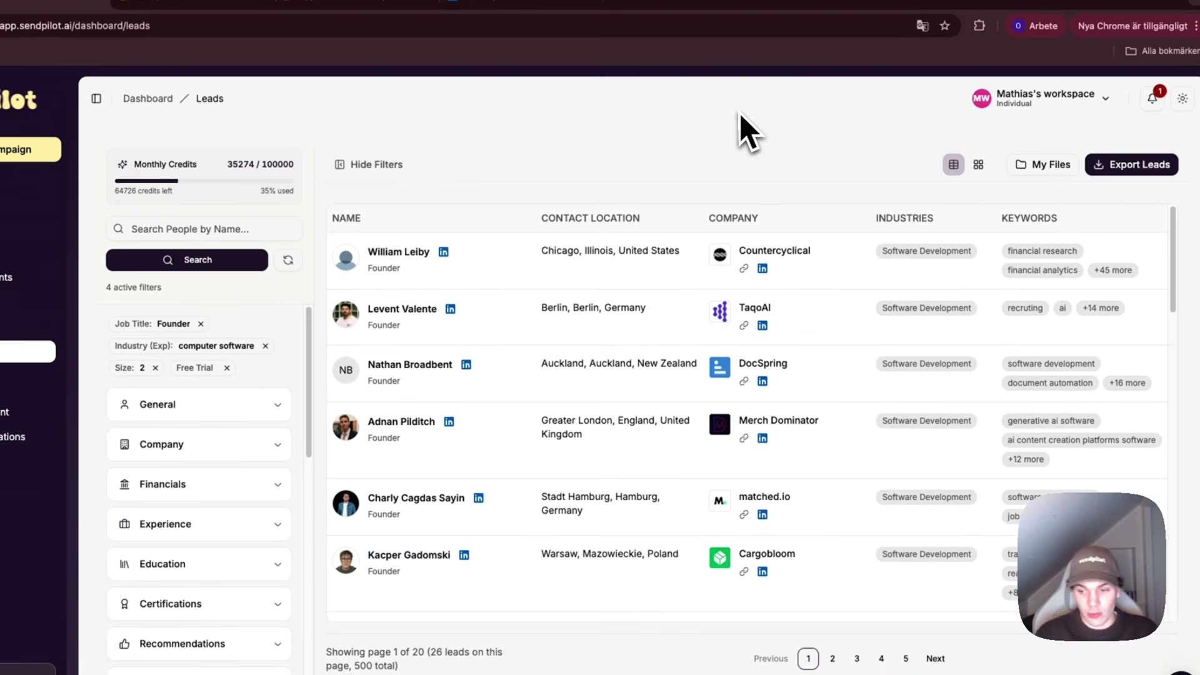Remove the Size 2 filter

(155, 368)
